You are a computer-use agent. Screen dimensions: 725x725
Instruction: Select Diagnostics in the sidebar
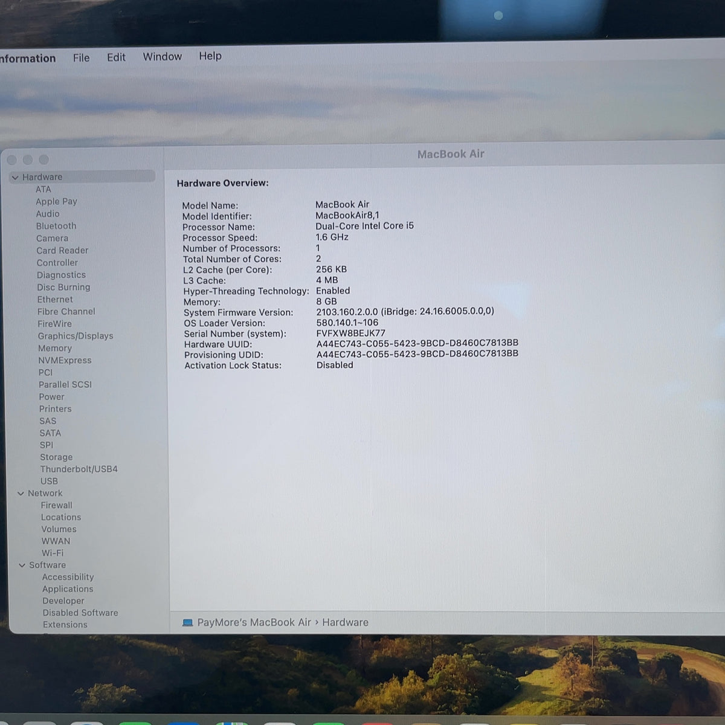click(61, 275)
